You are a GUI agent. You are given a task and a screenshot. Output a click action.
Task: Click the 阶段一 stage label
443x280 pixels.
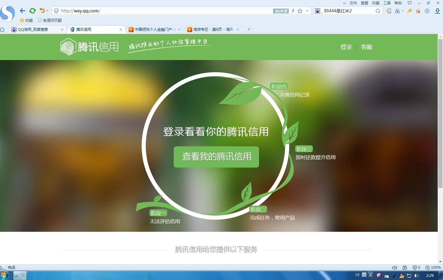pos(158,213)
